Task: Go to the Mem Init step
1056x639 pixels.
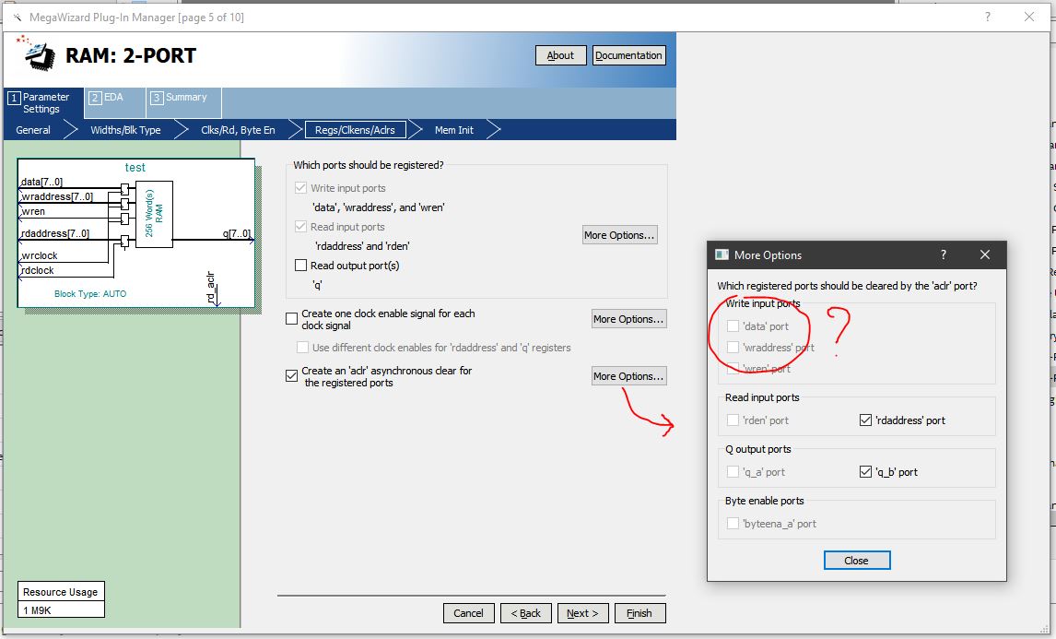Action: point(454,130)
